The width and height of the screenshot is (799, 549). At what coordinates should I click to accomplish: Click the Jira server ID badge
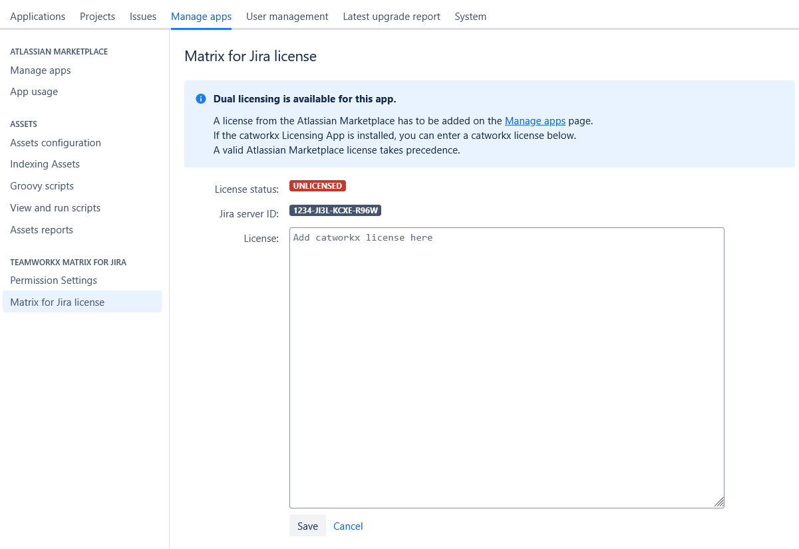point(335,211)
